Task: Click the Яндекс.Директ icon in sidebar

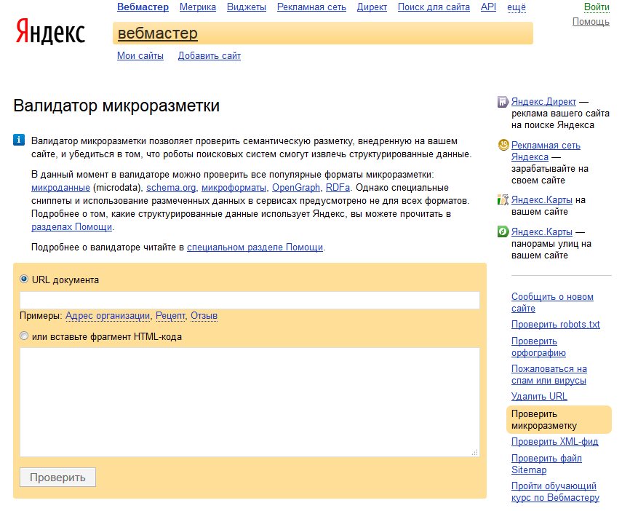Action: click(x=503, y=102)
